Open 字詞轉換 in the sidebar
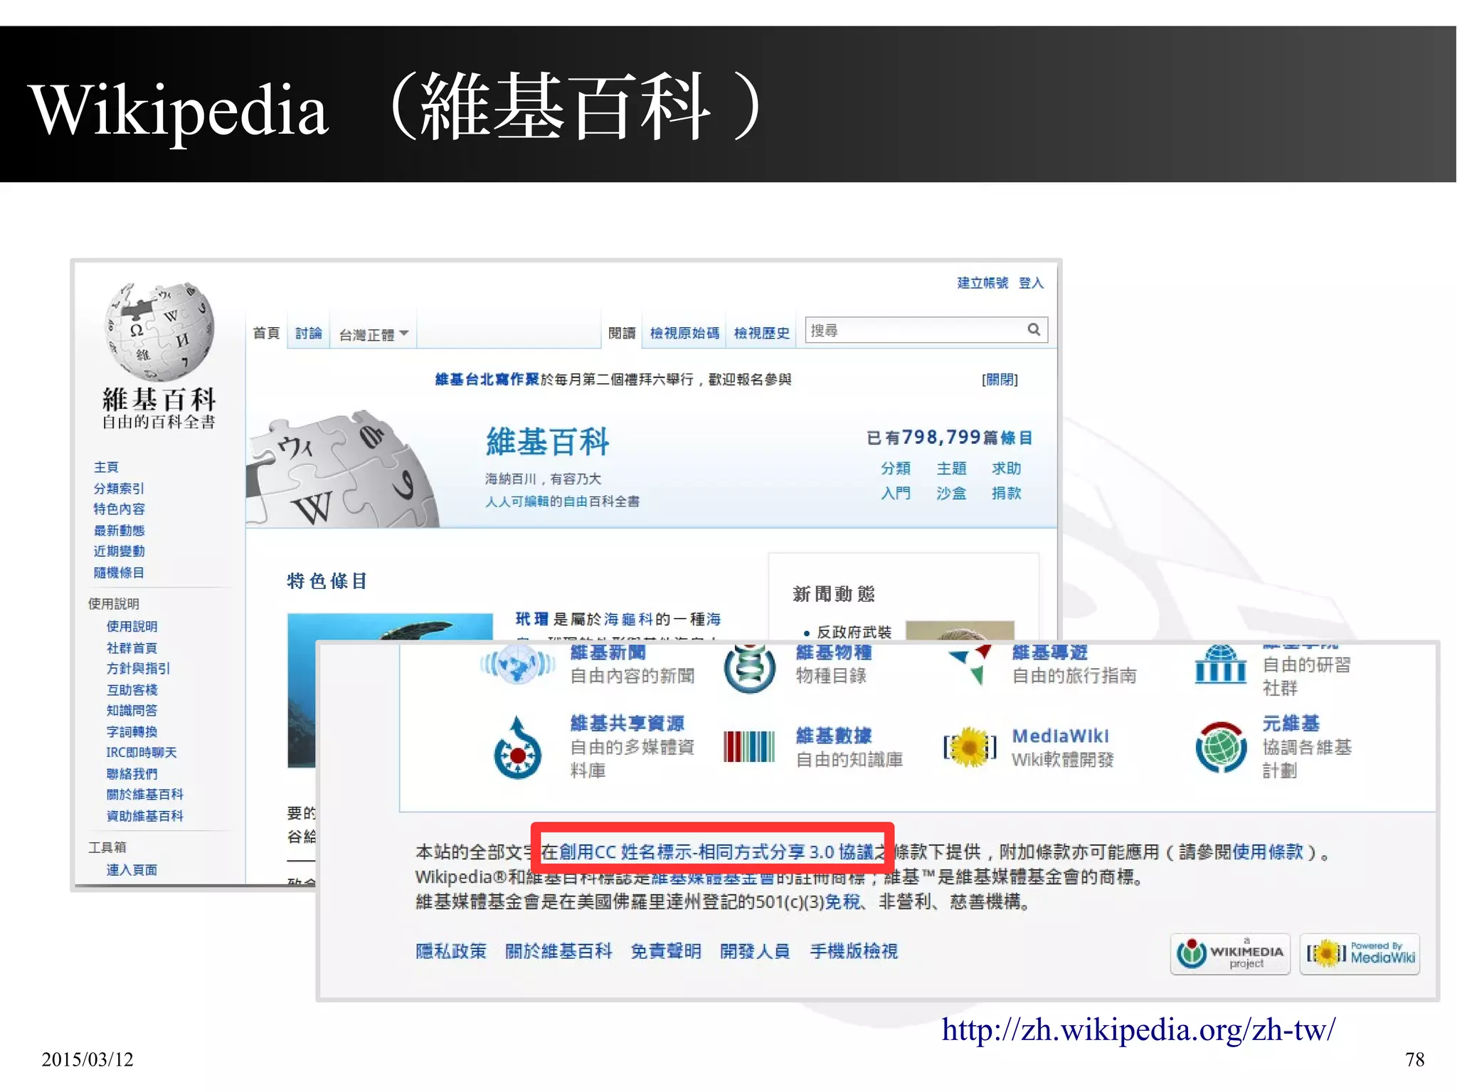This screenshot has height=1092, width=1457. coord(132,732)
